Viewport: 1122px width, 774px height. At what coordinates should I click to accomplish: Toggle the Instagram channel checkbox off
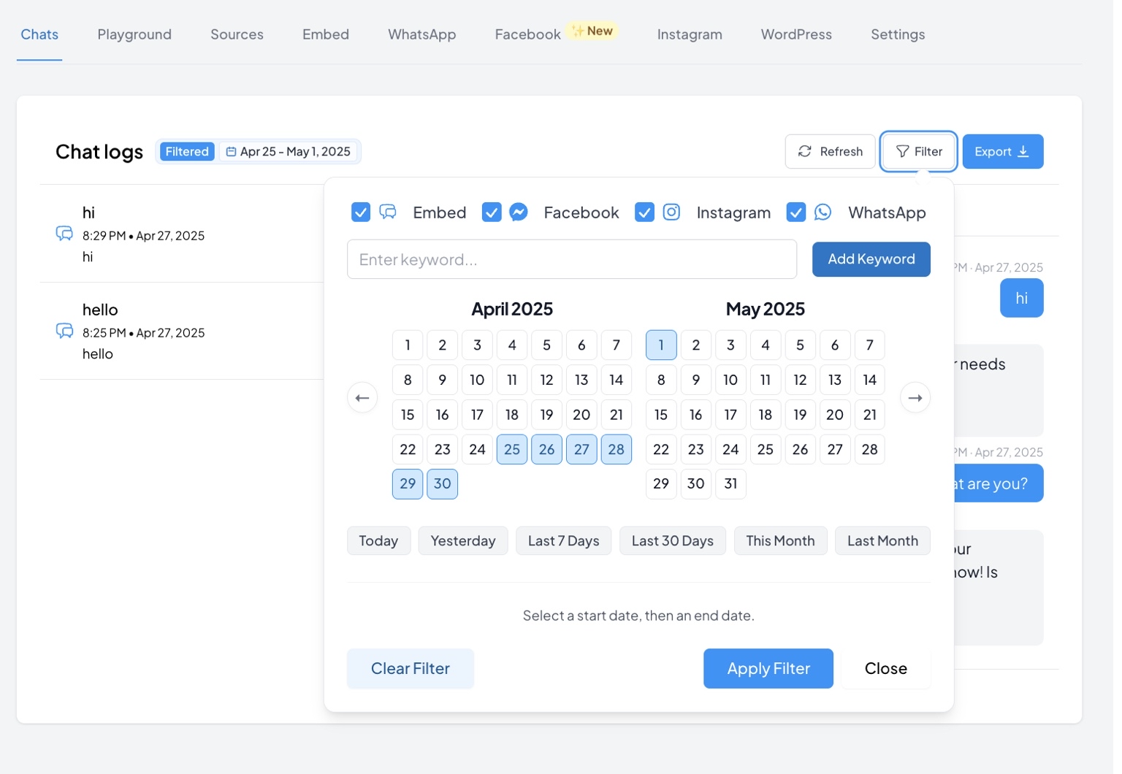pyautogui.click(x=645, y=212)
